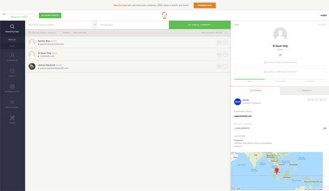Select Bulk prospecting mode
Screen dimensions: 329x191
(12, 46)
